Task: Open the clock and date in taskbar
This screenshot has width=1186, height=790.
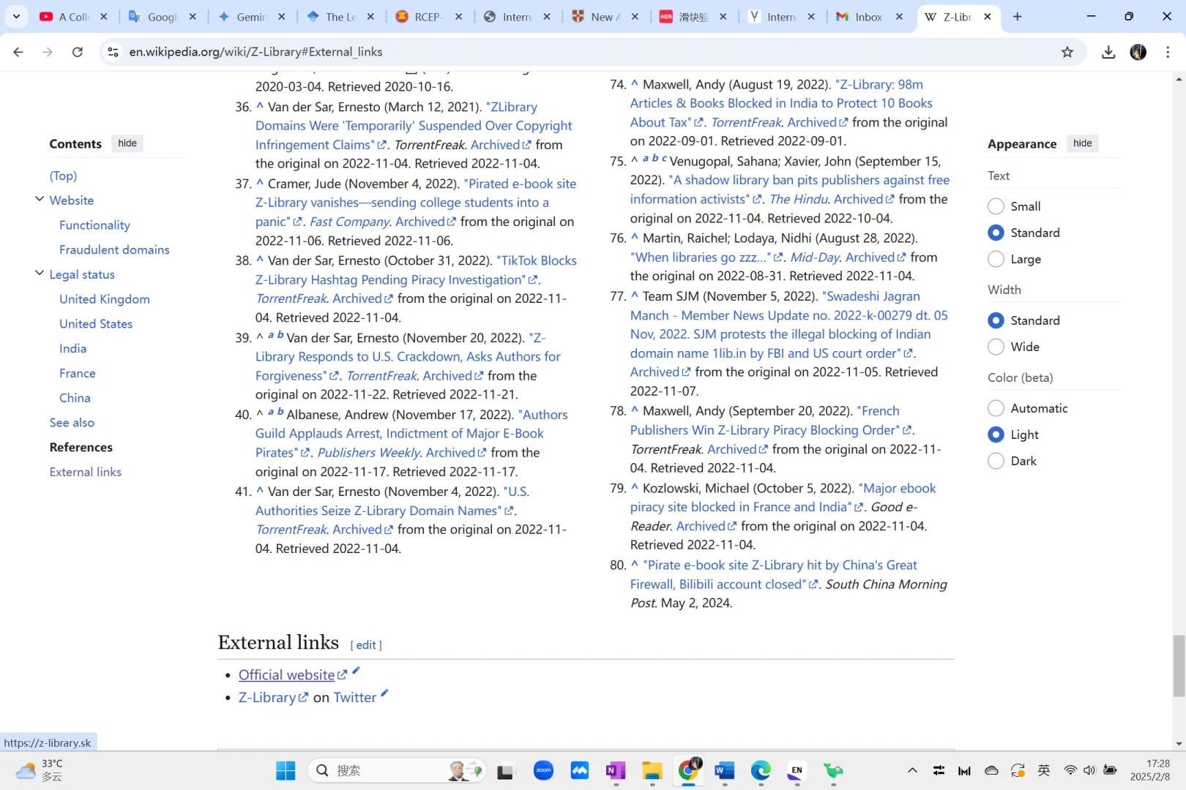Action: (1149, 770)
